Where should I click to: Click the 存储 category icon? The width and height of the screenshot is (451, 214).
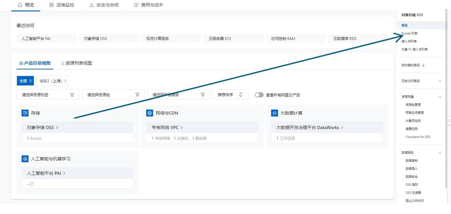[25, 113]
